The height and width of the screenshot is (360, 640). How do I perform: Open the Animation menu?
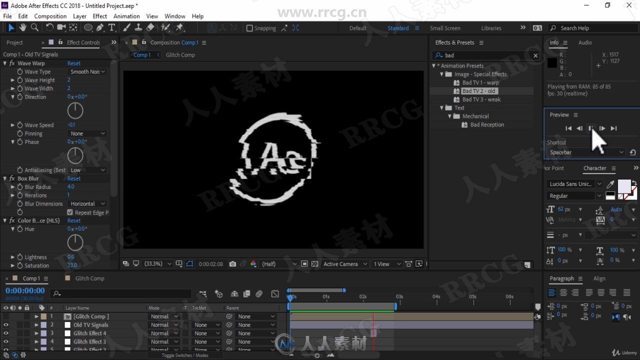coord(126,16)
